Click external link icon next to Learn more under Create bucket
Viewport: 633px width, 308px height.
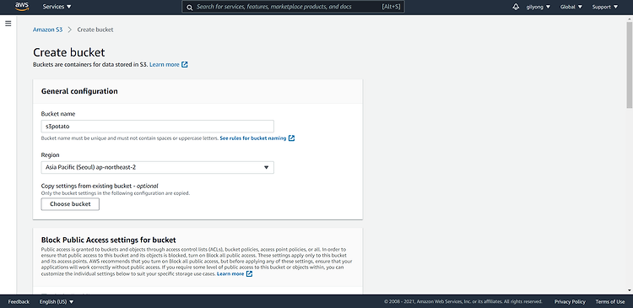185,65
